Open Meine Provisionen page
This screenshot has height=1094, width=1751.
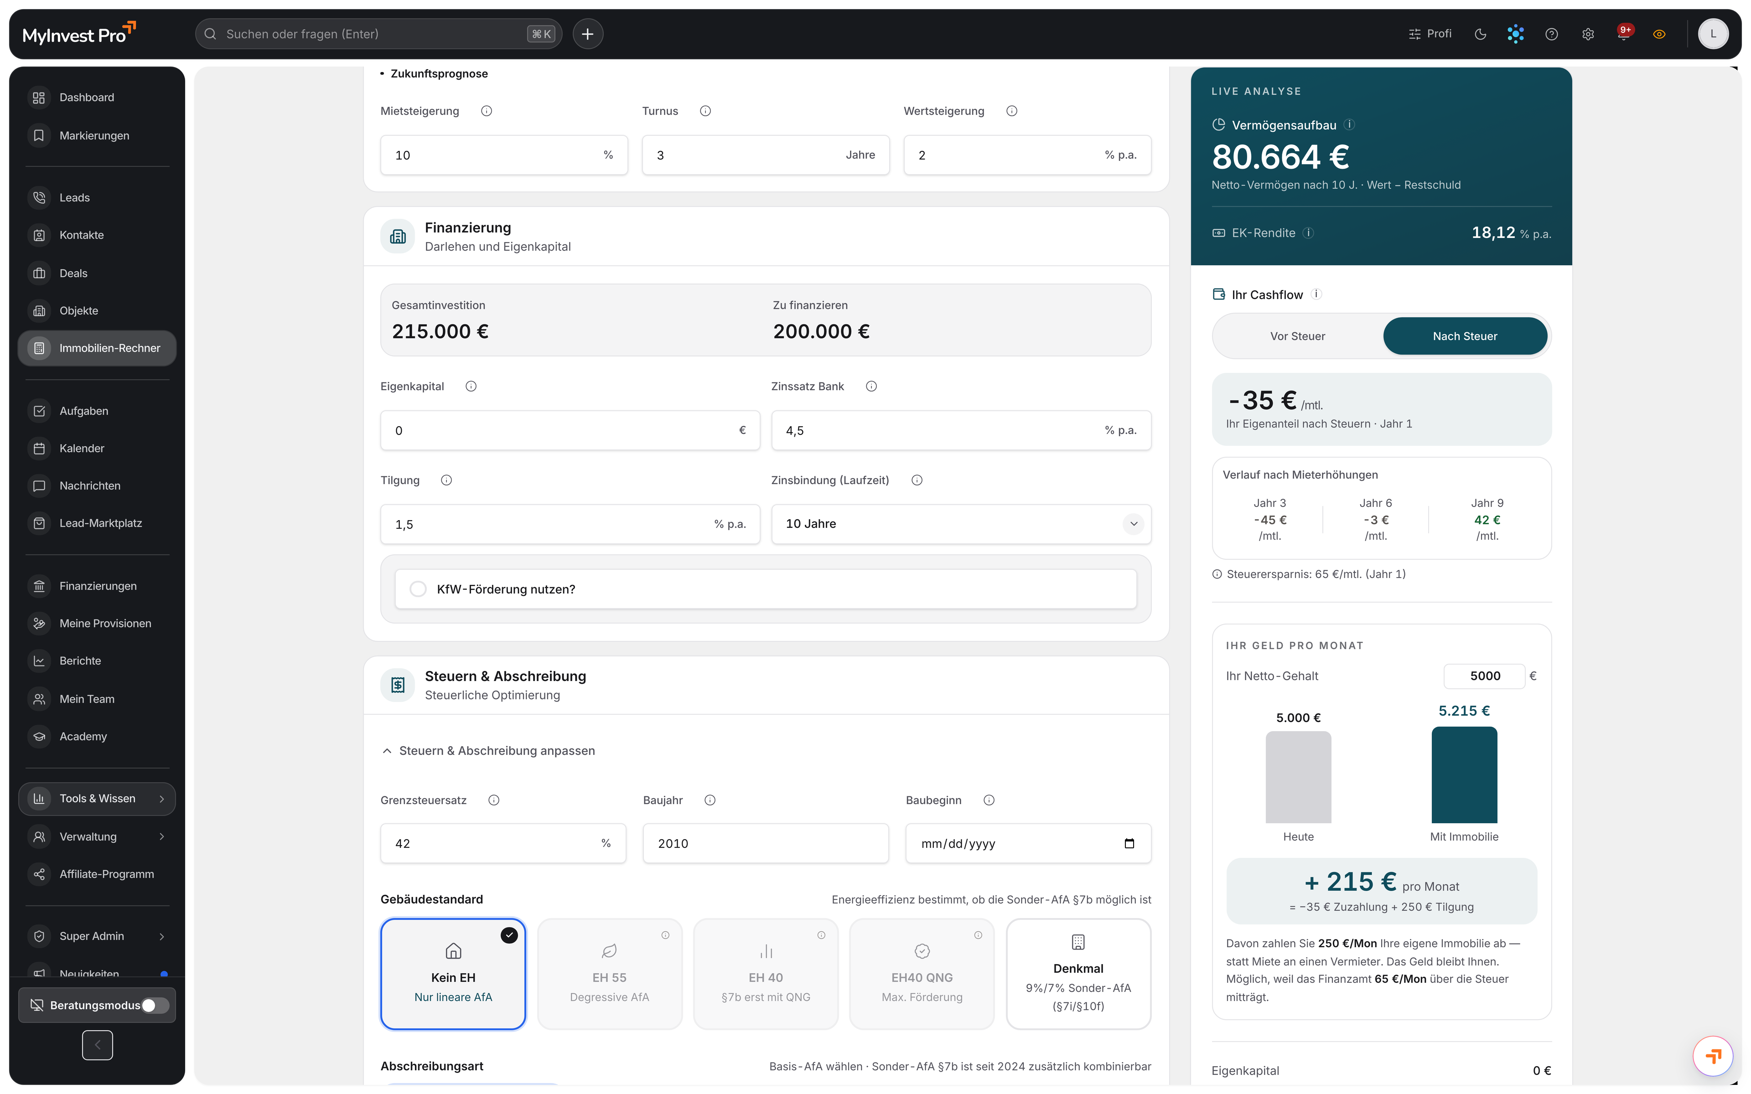click(97, 624)
